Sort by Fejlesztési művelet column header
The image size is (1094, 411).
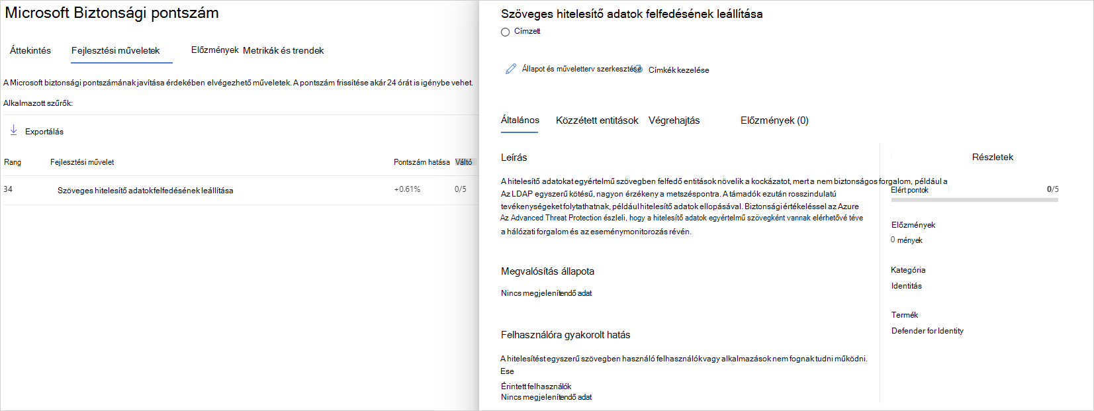(x=82, y=162)
